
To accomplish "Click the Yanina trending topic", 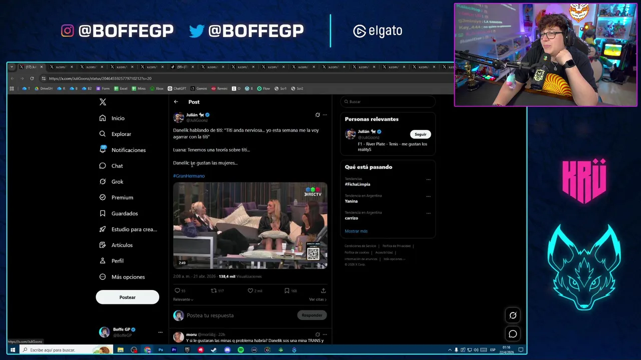I will coord(351,201).
